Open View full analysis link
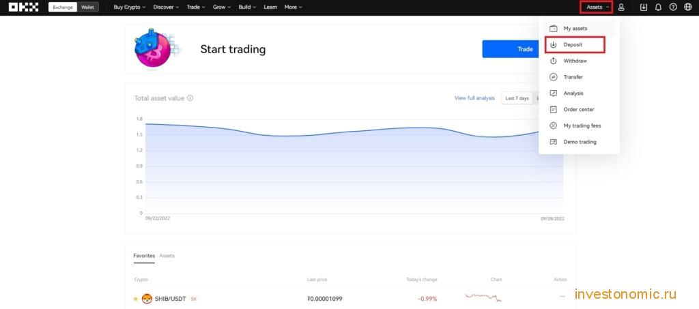This screenshot has height=309, width=699. (474, 98)
